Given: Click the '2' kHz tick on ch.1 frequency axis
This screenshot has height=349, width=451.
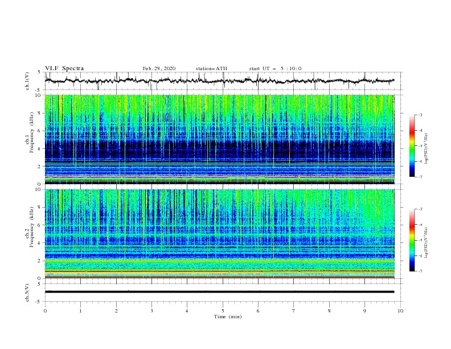Looking at the screenshot, I should coord(40,166).
